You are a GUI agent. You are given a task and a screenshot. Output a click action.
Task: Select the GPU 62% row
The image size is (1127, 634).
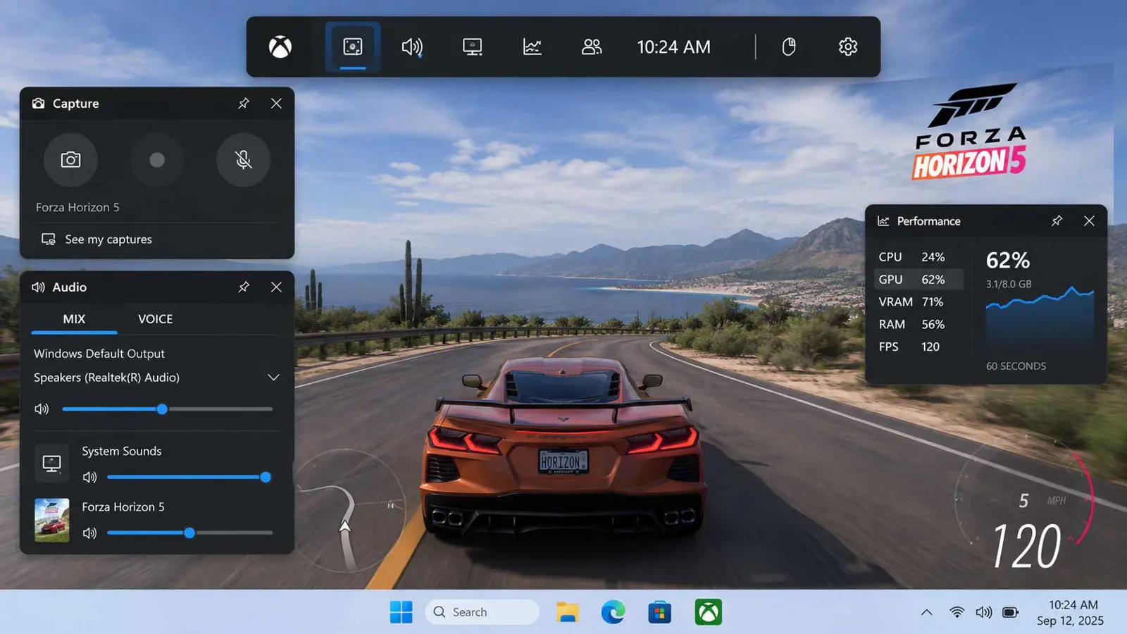(x=919, y=280)
